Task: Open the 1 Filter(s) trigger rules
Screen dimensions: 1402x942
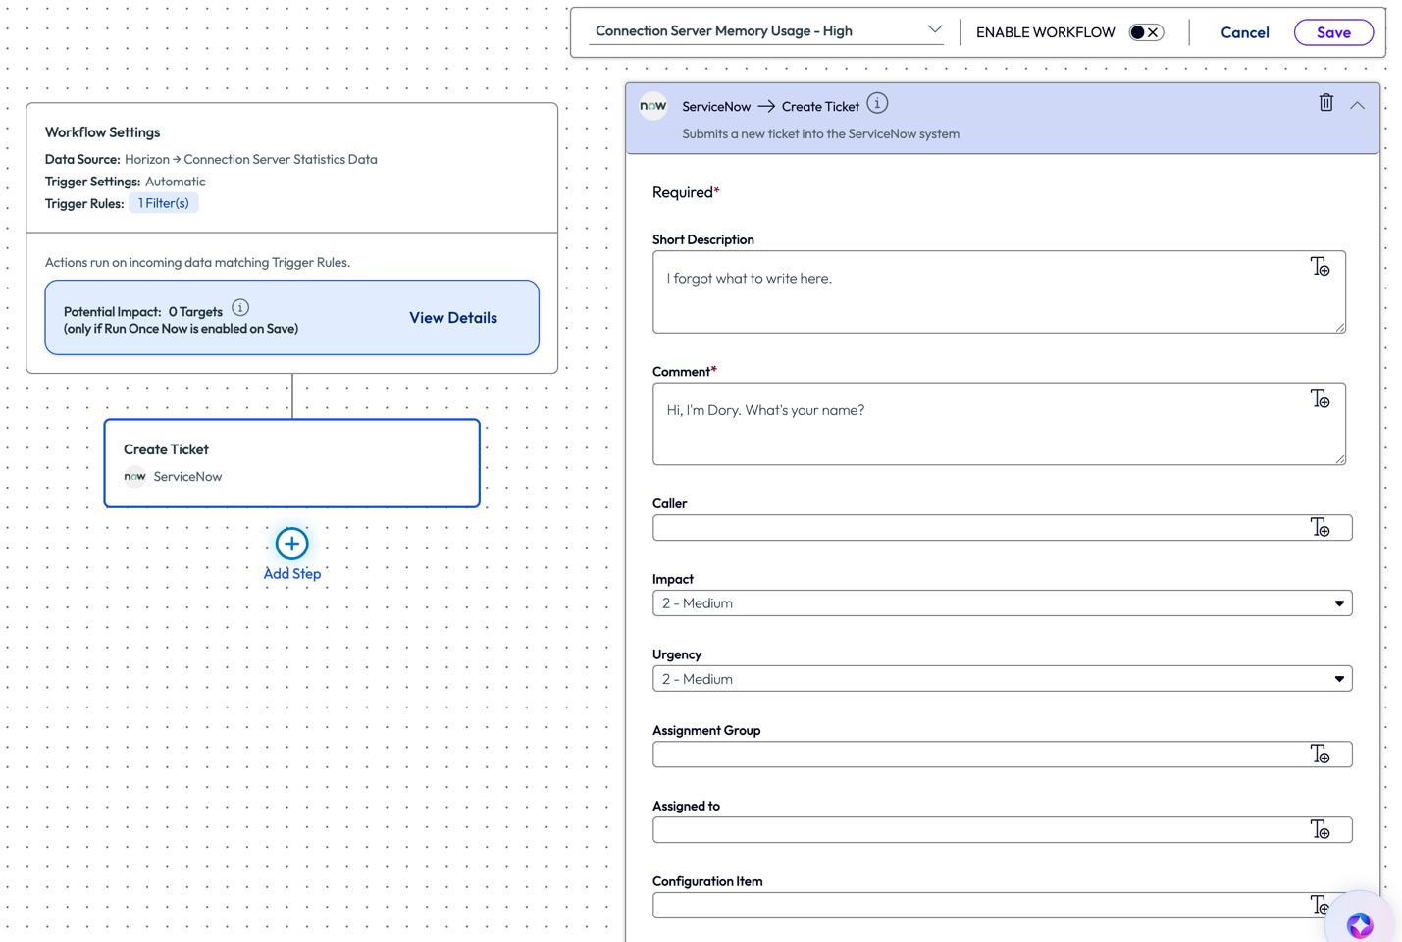Action: point(163,203)
